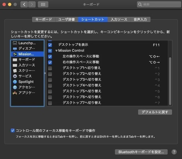Viewport: 182px width, 159px height.
Task: Click the デフォルトに戻す button
Action: click(155, 112)
